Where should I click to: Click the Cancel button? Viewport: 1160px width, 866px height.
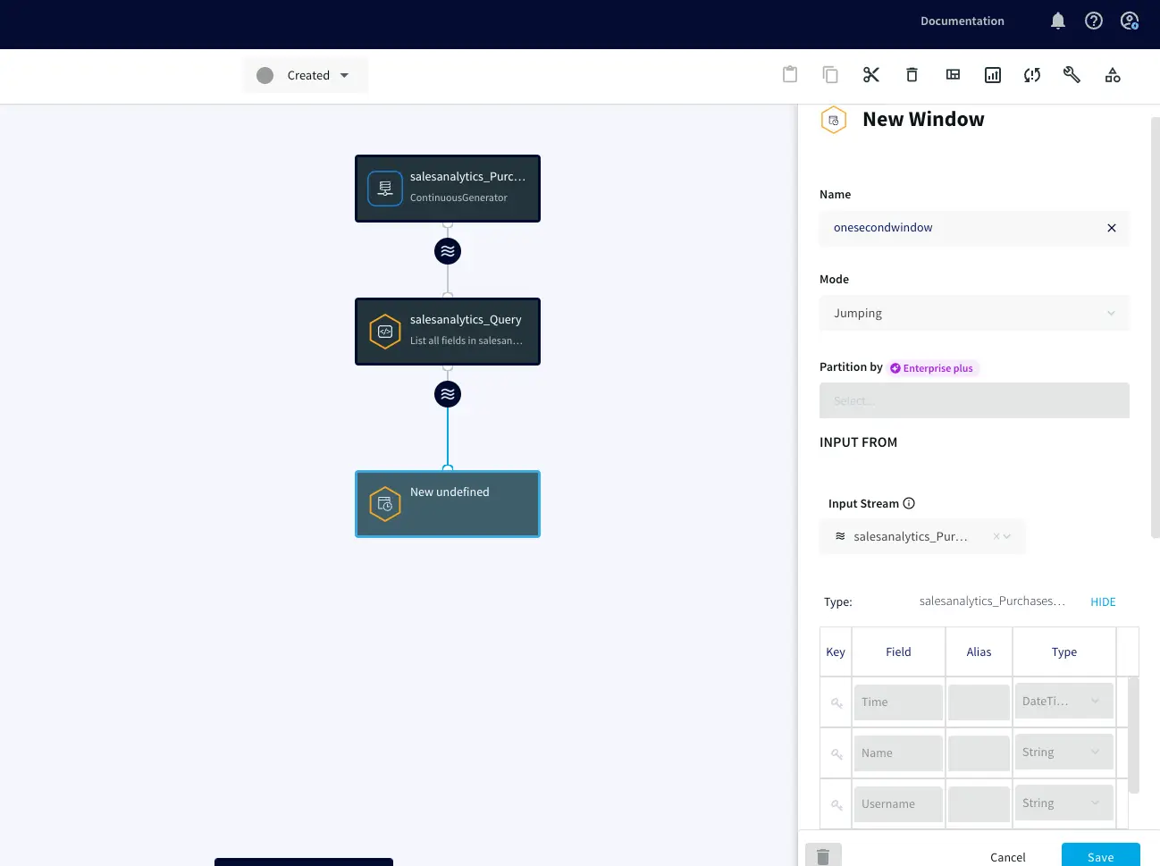tap(1007, 857)
